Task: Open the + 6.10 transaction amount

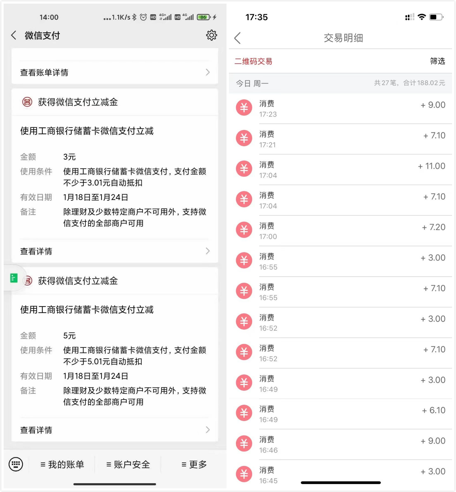Action: (434, 411)
